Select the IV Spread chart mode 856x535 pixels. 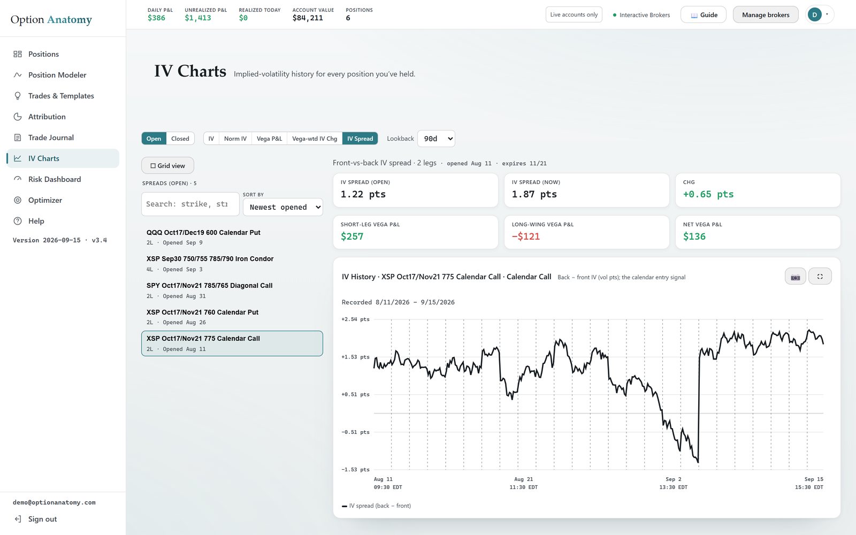(x=360, y=139)
